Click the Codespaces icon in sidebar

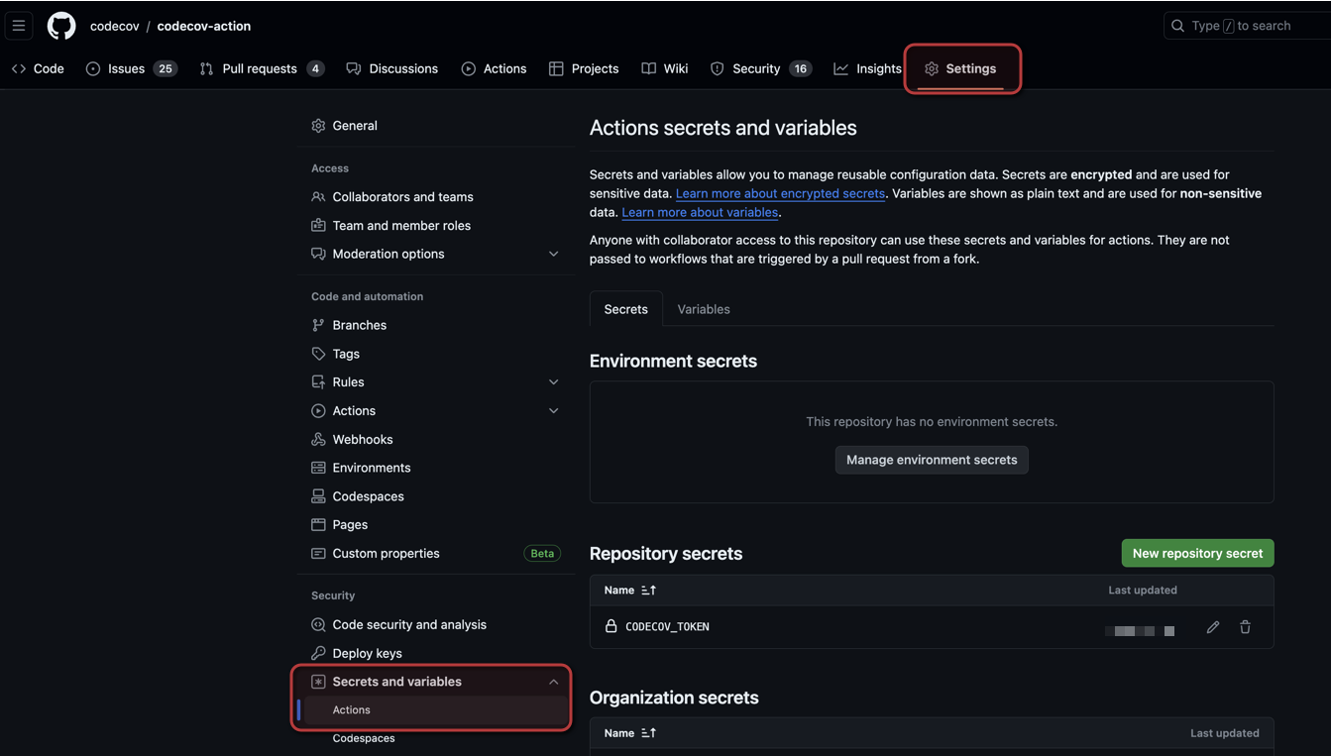click(x=318, y=496)
